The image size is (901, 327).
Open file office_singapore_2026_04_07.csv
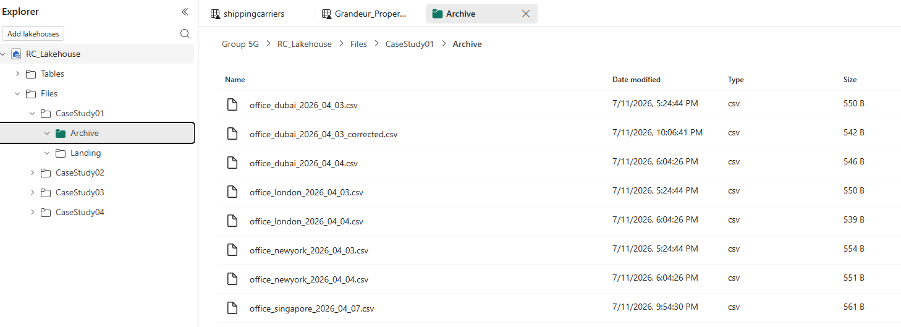click(311, 308)
